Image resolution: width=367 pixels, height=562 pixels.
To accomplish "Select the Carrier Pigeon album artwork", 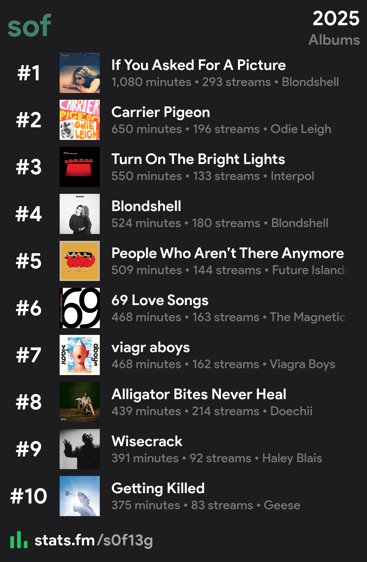I will [x=80, y=120].
